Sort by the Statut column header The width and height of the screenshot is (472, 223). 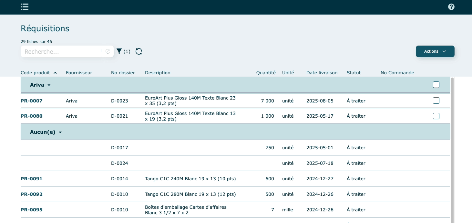pyautogui.click(x=354, y=73)
